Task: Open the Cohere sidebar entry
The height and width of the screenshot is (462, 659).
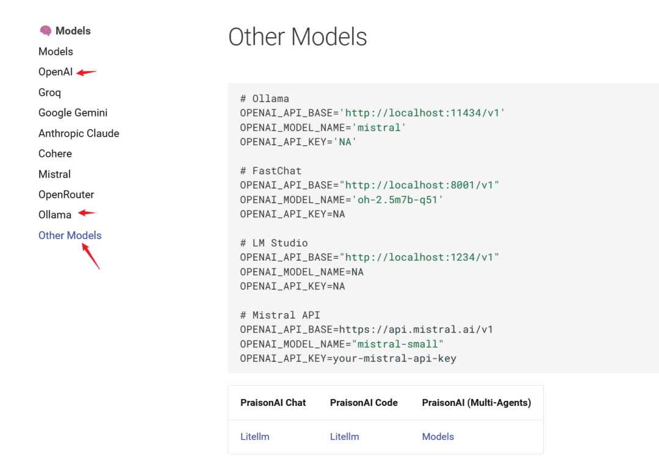Action: [x=55, y=154]
